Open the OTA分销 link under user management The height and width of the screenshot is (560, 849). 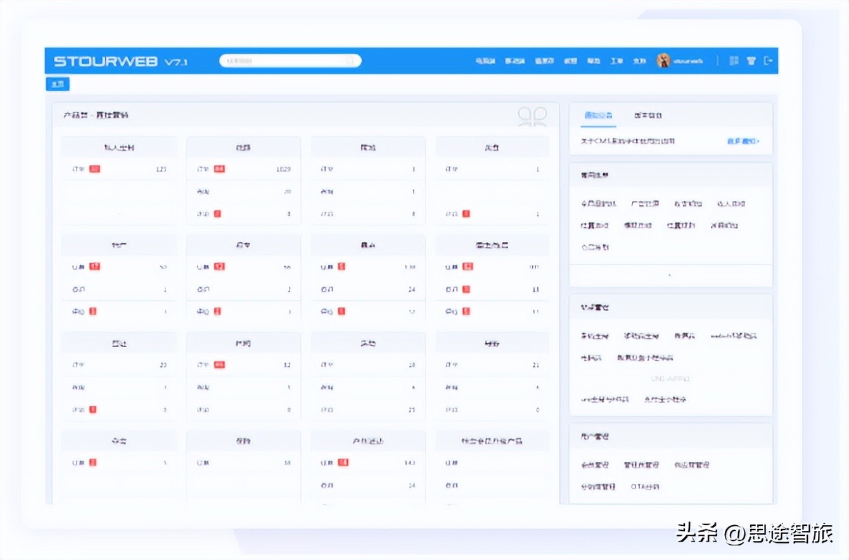644,487
